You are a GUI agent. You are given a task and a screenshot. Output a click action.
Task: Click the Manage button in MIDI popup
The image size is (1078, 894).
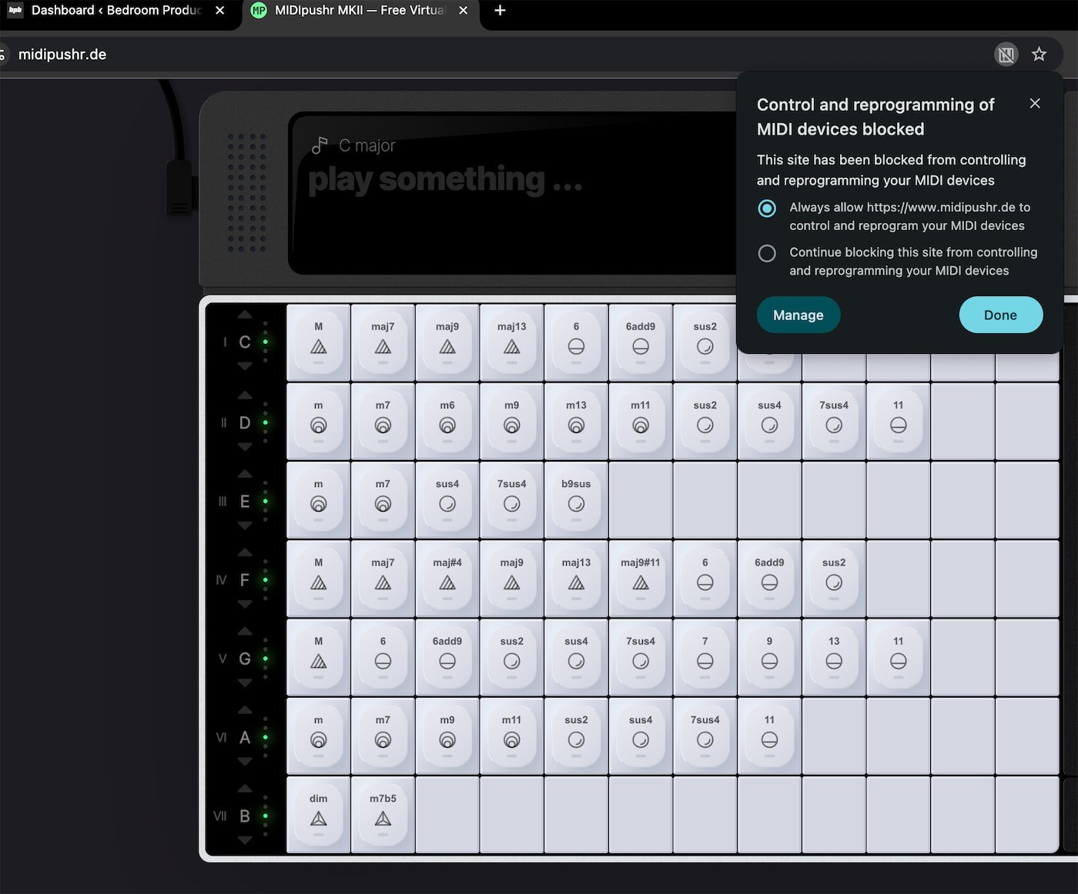pos(798,315)
